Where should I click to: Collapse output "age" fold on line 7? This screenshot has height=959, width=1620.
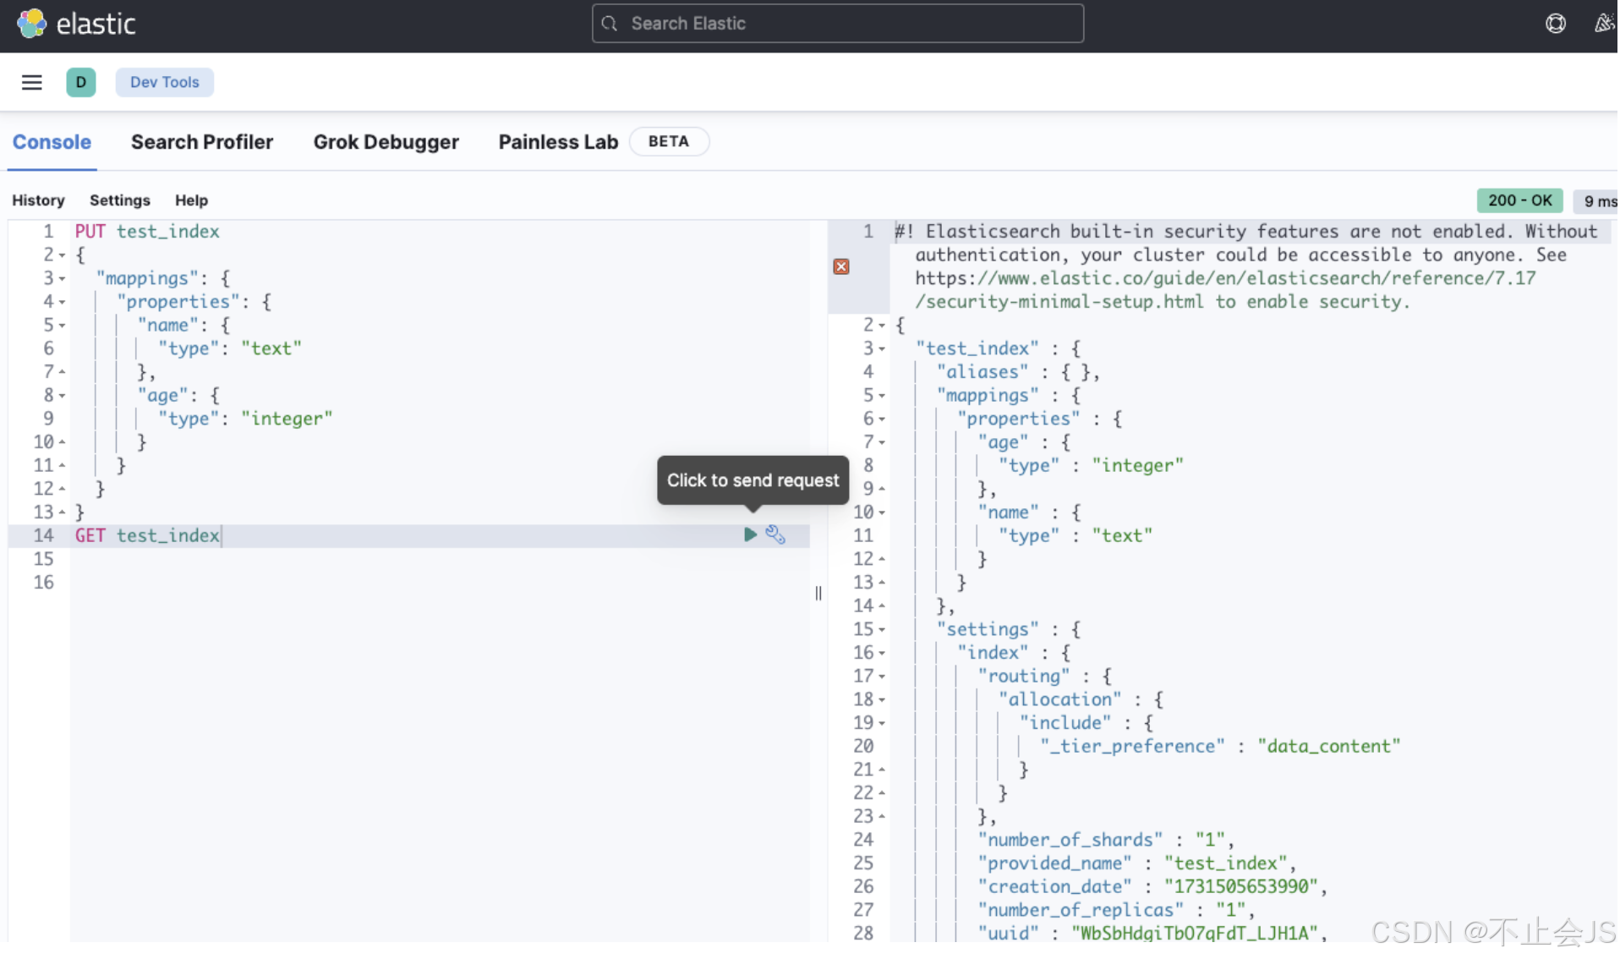point(882,442)
